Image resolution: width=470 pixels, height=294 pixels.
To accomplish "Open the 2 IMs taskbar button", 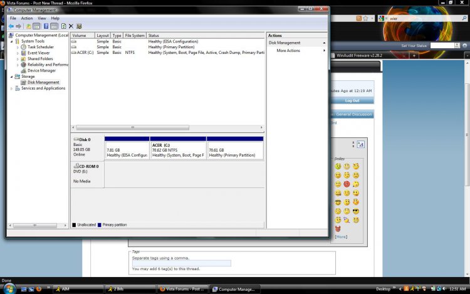I will [x=130, y=289].
